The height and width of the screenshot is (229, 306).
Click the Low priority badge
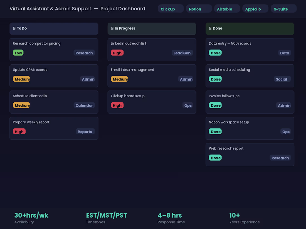point(18,53)
